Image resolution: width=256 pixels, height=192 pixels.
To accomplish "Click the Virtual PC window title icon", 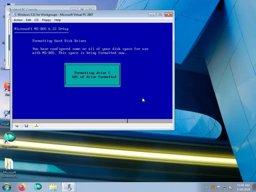I will (14, 14).
